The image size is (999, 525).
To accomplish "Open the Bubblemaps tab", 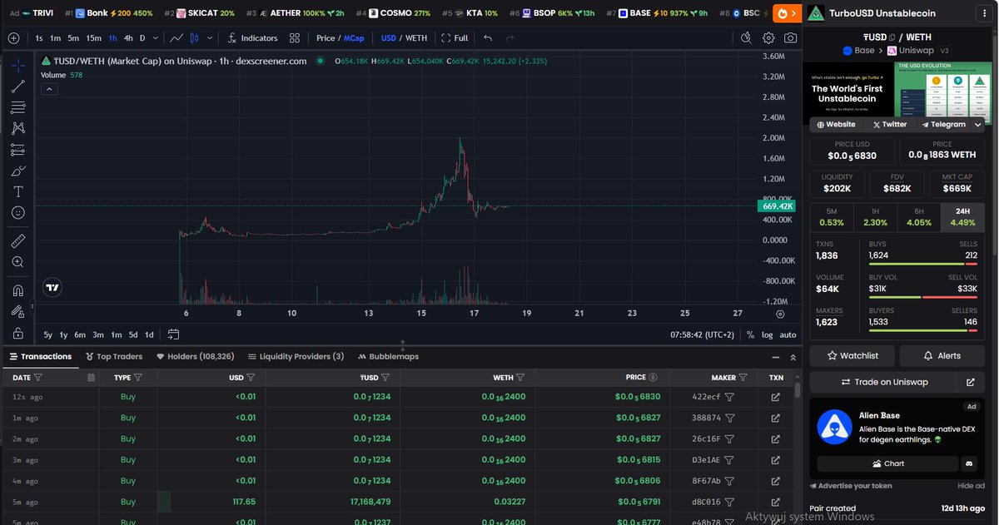I will pyautogui.click(x=388, y=356).
